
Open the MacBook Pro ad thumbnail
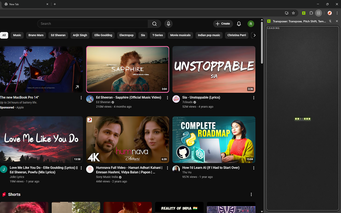[41, 69]
